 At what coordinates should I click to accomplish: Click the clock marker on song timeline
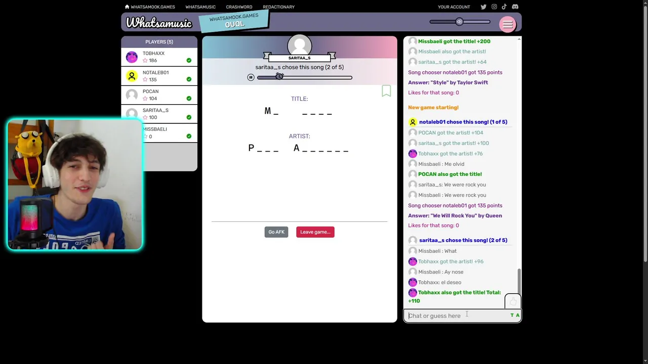pos(279,76)
